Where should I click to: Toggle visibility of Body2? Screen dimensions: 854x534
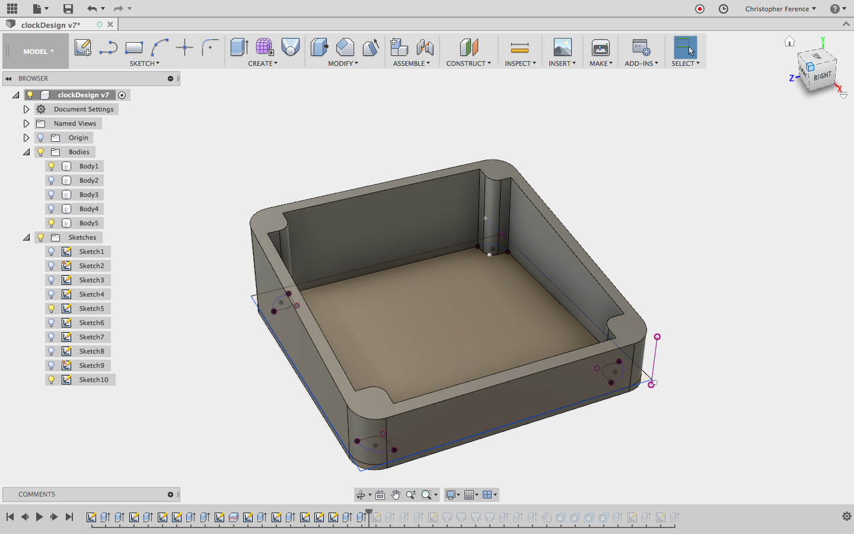pyautogui.click(x=52, y=180)
